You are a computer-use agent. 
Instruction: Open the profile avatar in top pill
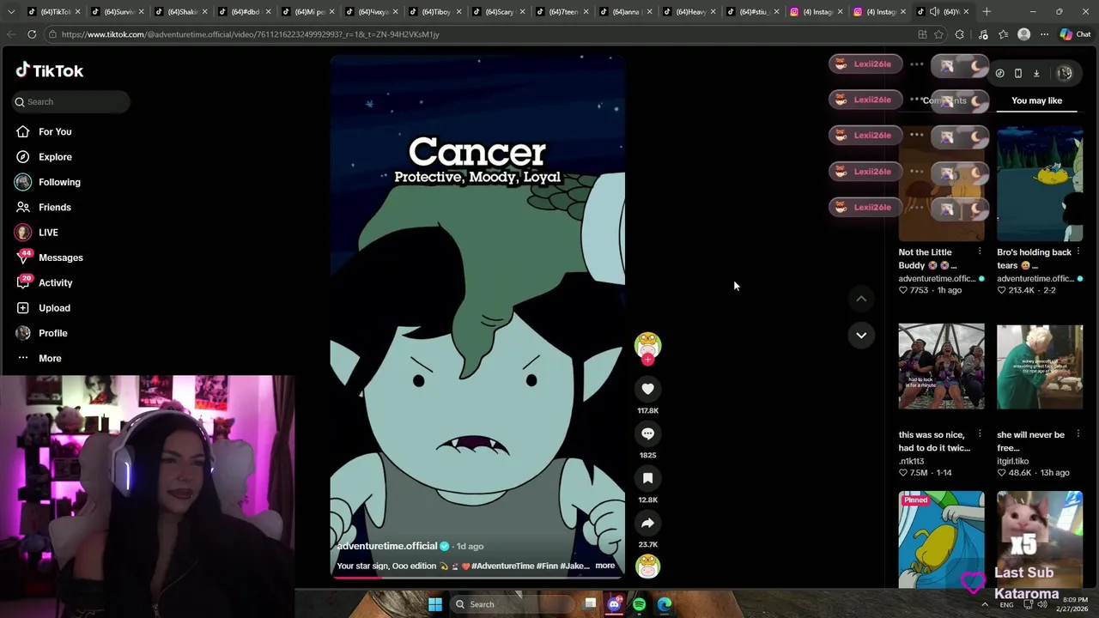click(1065, 73)
